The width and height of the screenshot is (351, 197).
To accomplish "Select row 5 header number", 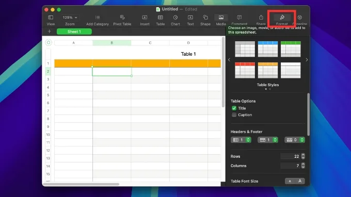I will click(48, 95).
